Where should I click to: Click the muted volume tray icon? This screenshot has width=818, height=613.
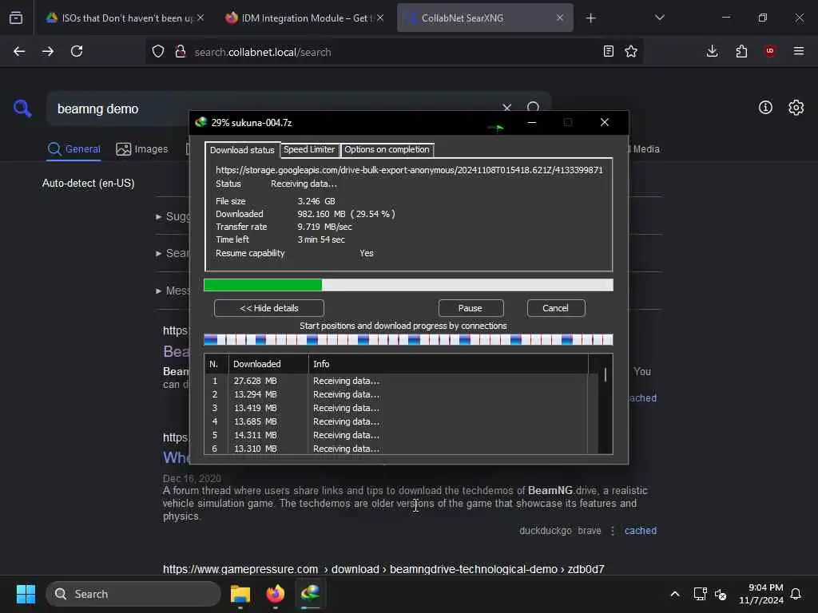(x=721, y=594)
